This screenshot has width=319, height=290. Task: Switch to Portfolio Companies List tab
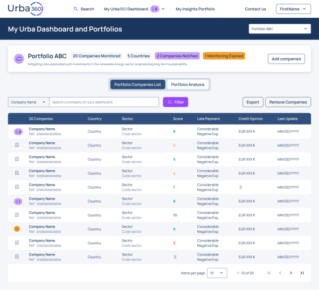click(138, 85)
